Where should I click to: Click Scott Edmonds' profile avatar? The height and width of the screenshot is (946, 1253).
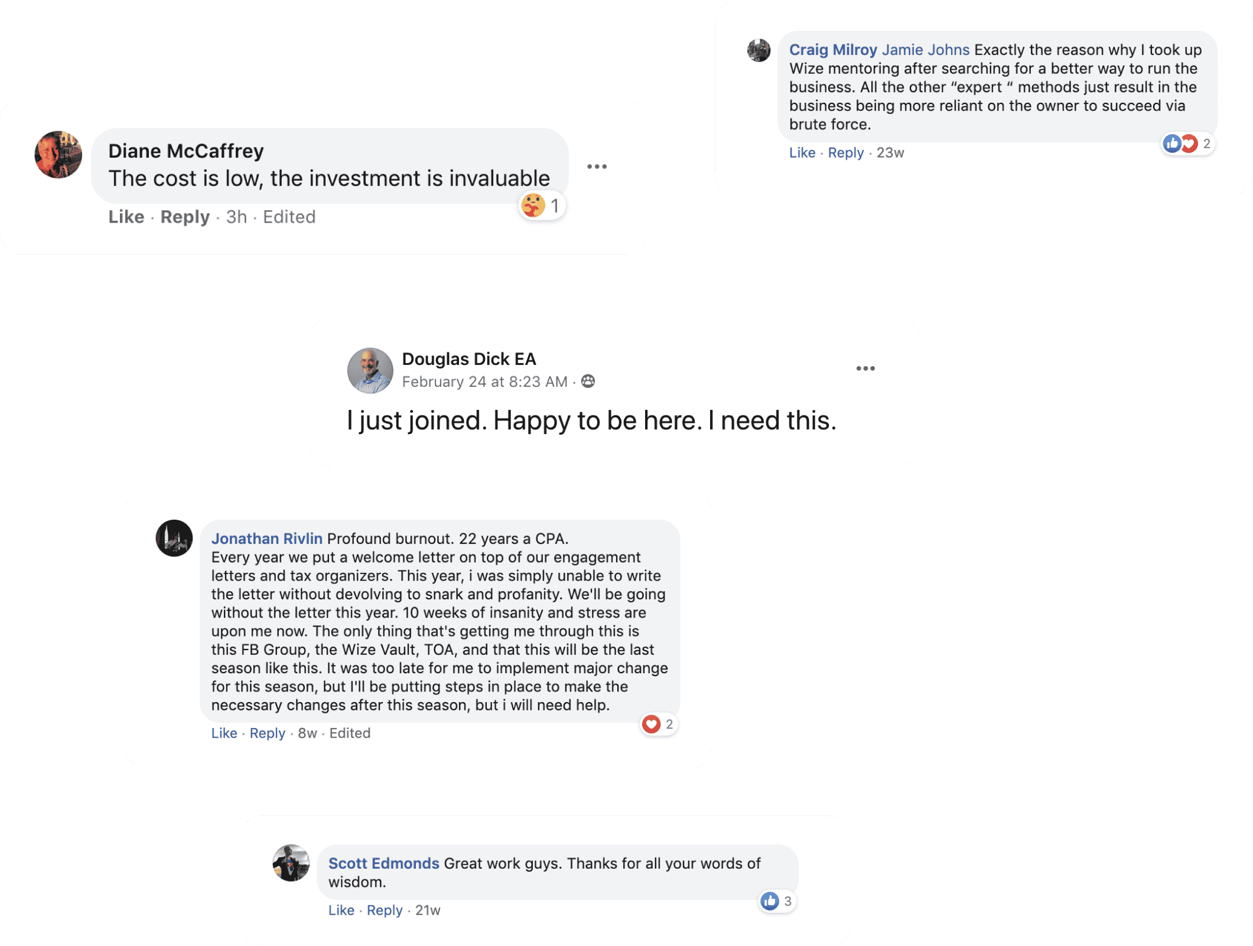click(x=291, y=863)
